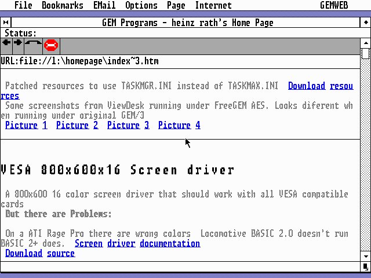Click the 'But there are Problems:' text

coord(59,214)
